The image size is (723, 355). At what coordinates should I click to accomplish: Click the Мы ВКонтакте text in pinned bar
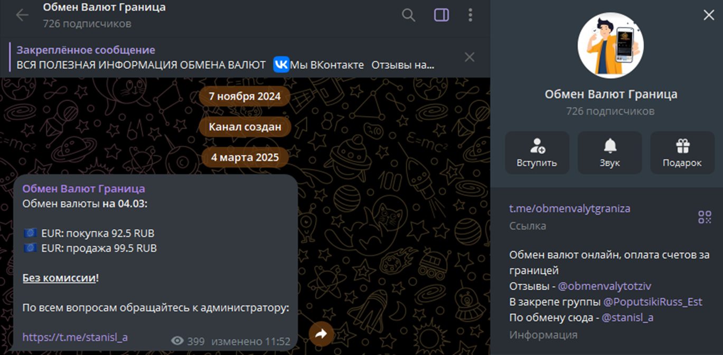click(x=327, y=65)
